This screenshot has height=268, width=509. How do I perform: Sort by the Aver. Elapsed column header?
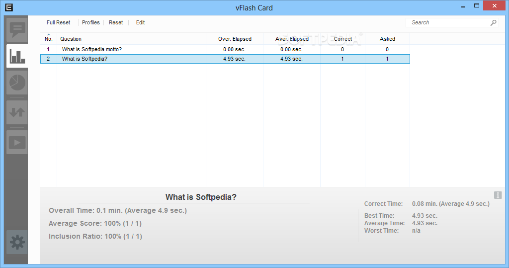pos(292,39)
